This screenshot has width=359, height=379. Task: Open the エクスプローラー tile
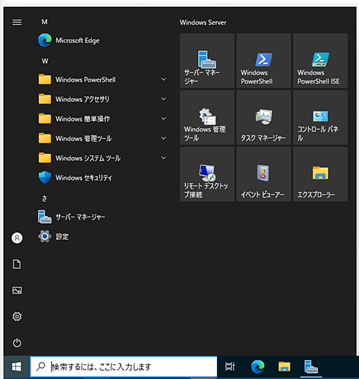click(320, 174)
